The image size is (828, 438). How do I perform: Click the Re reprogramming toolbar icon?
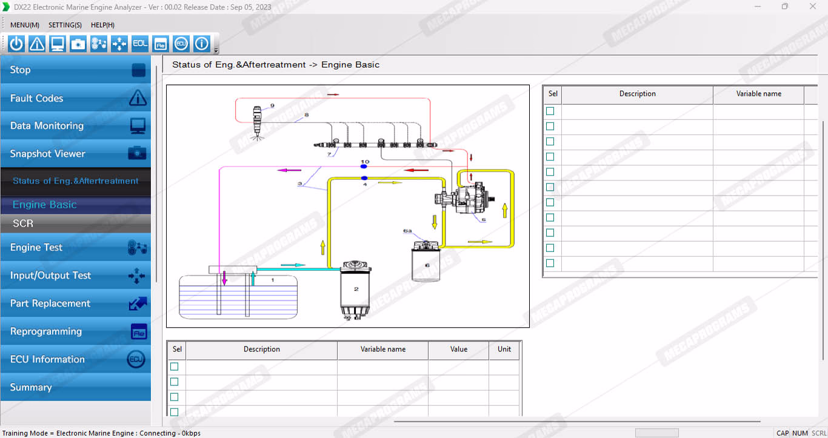[x=161, y=44]
